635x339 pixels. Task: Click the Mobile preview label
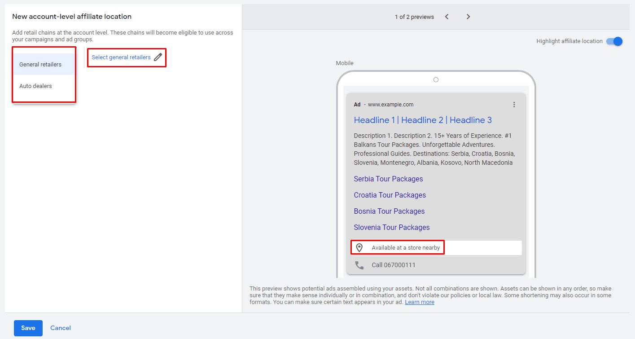pos(345,63)
